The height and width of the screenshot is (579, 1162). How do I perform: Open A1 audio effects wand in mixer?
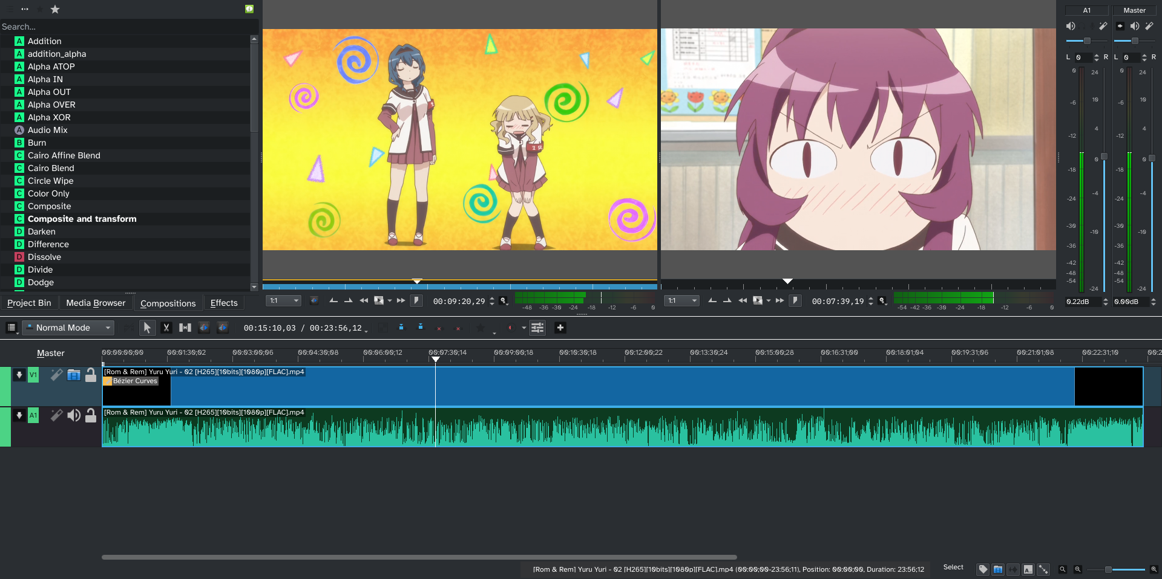tap(1103, 26)
